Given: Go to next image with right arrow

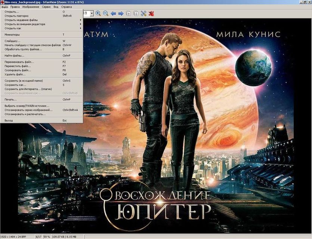Looking at the screenshot, I should click(121, 13).
